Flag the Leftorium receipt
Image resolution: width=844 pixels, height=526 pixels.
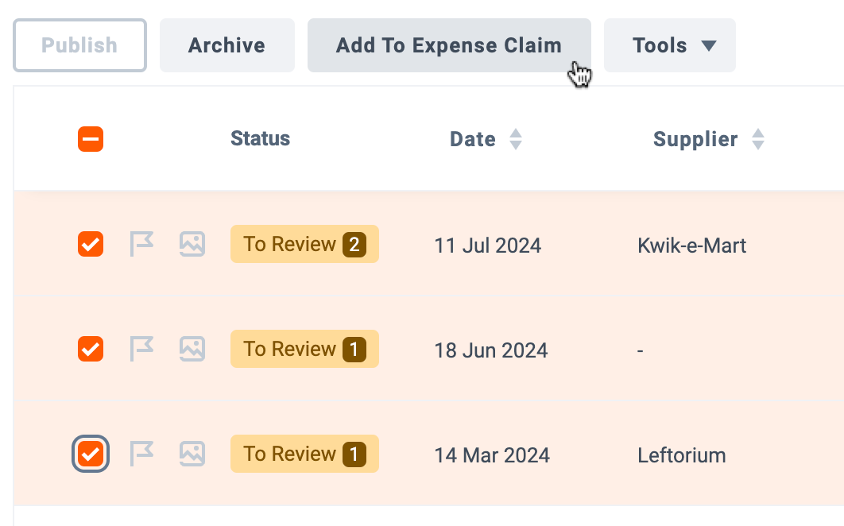tap(141, 454)
